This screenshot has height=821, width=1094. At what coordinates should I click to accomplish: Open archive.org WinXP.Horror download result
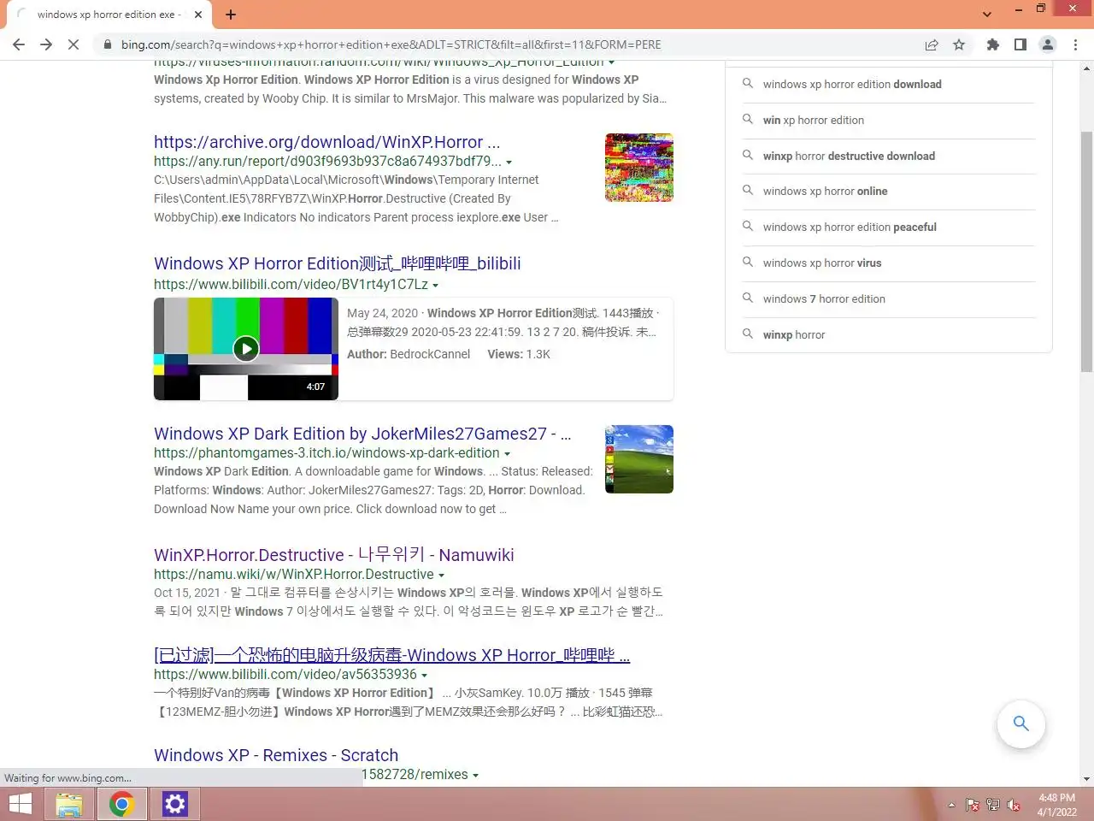[326, 142]
